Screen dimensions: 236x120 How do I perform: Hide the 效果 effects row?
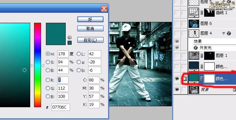coord(177,41)
